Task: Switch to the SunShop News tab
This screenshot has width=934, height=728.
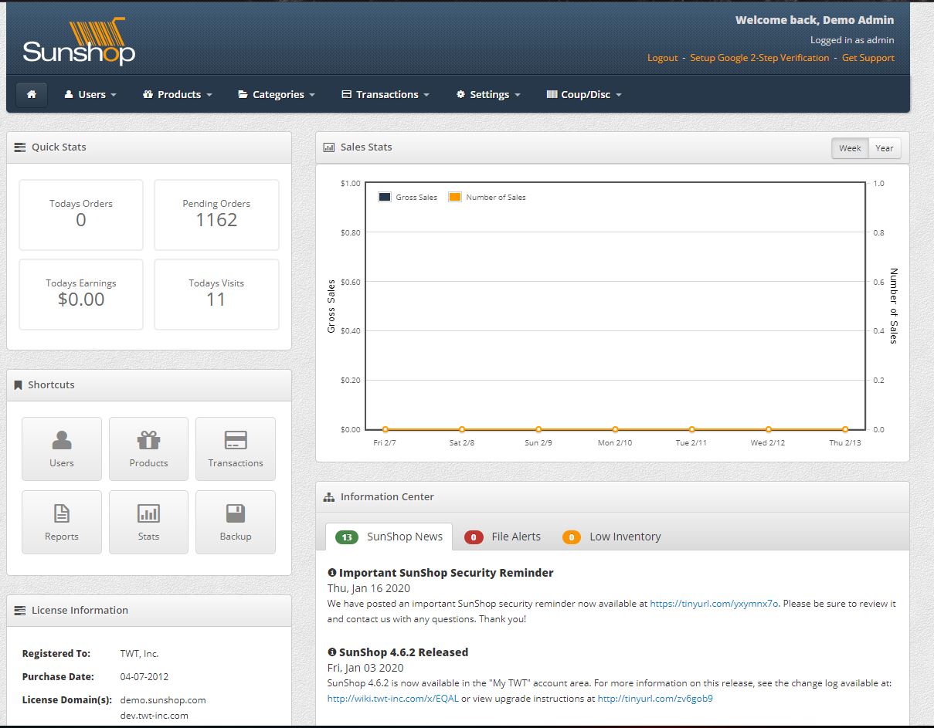Action: [x=389, y=537]
